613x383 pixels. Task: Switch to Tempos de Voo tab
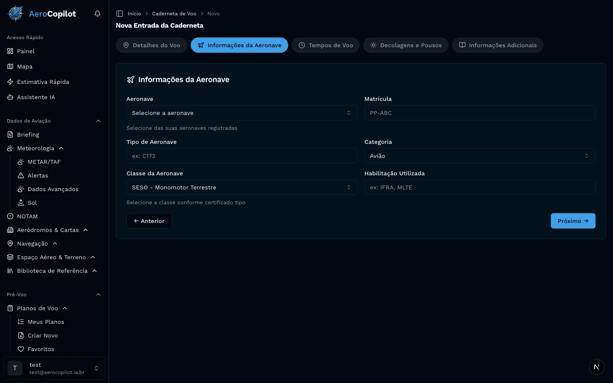point(326,45)
